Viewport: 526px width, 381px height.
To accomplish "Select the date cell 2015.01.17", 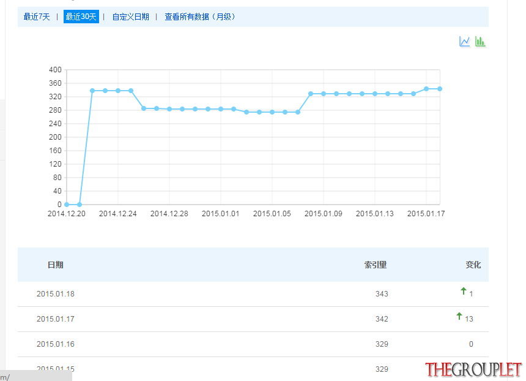I will pos(55,319).
